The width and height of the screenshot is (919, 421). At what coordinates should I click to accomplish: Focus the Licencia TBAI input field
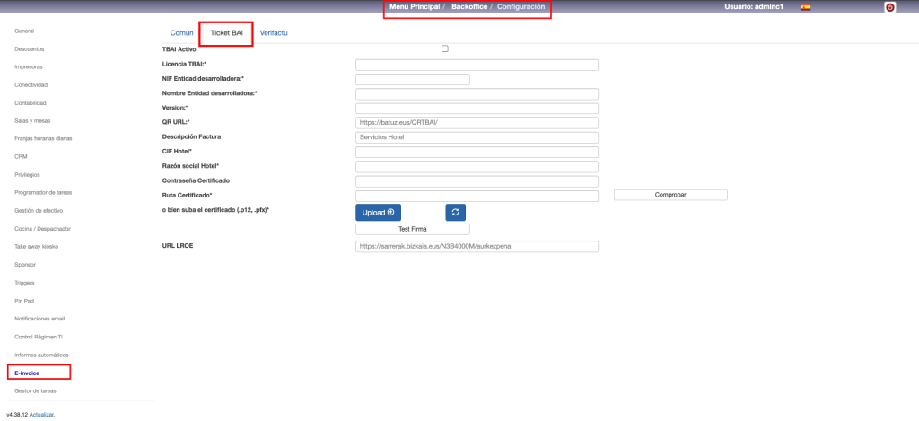click(477, 65)
